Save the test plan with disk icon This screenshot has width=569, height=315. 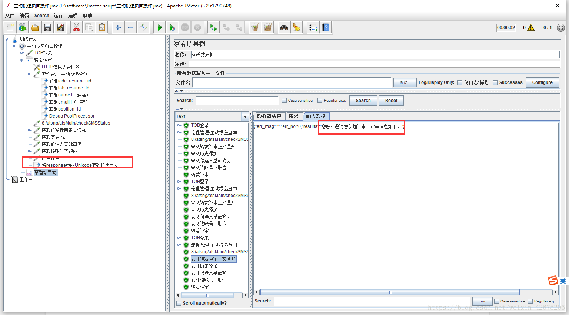pyautogui.click(x=48, y=27)
